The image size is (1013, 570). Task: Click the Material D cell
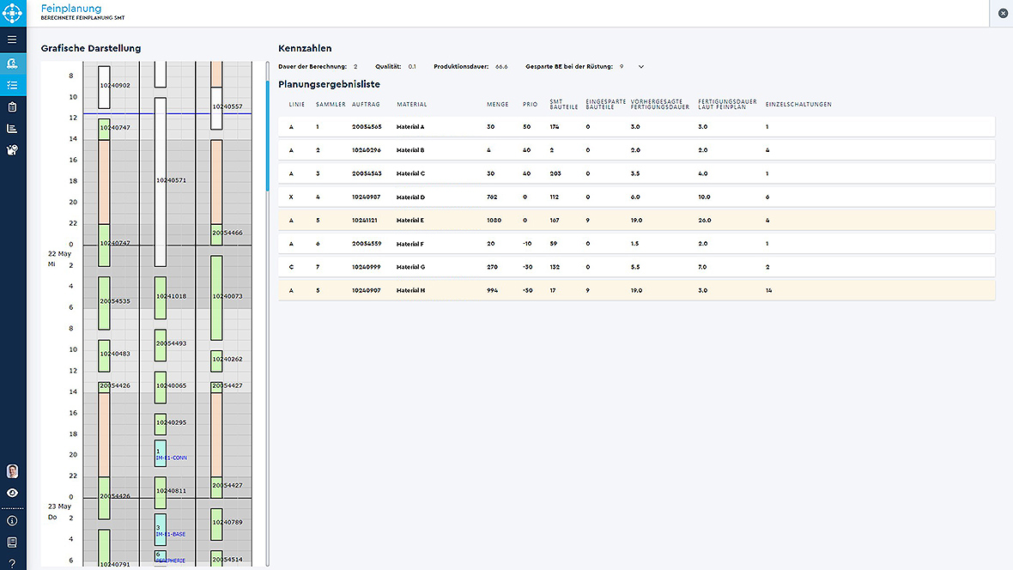pos(410,197)
